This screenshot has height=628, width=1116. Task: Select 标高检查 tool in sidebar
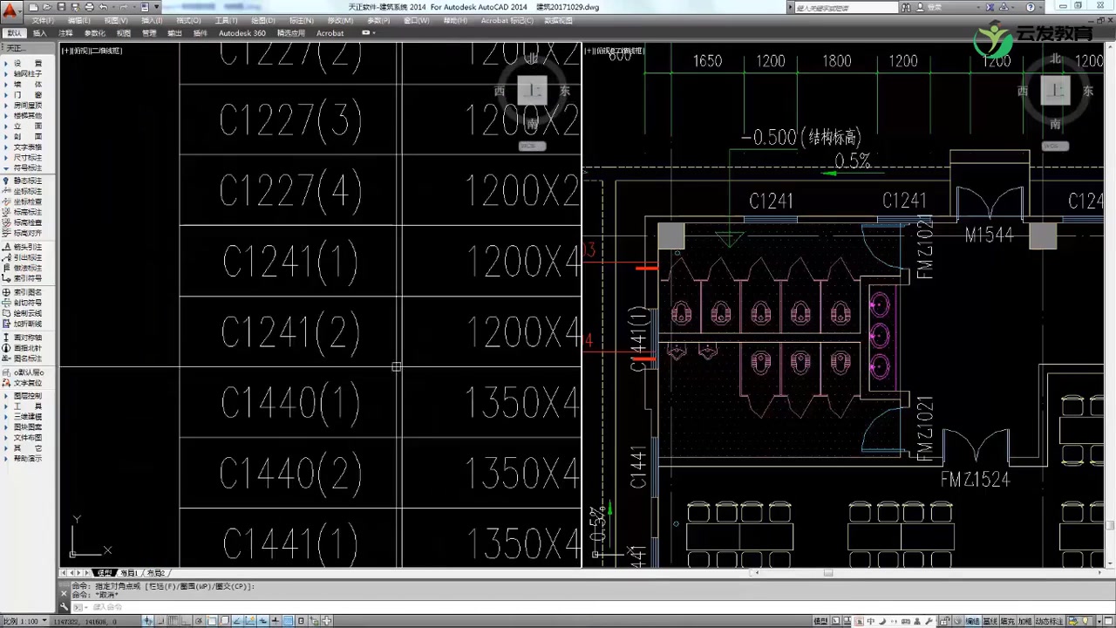pos(23,222)
